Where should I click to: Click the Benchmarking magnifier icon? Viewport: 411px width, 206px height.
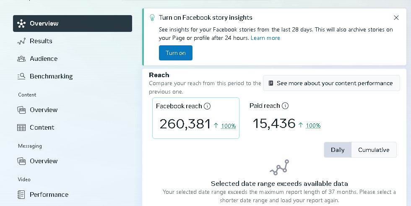tap(21, 76)
